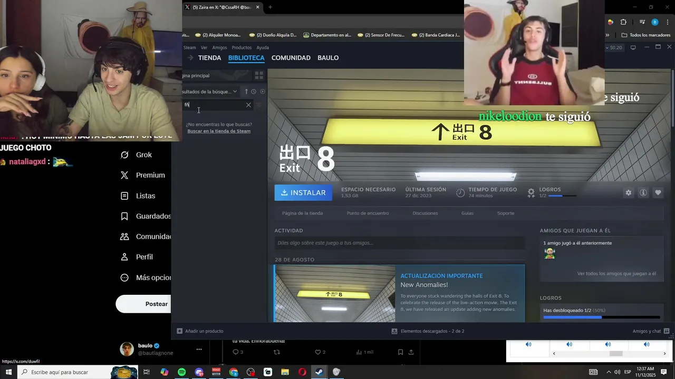Click the play time clock icon
This screenshot has width=675, height=379.
[x=460, y=193]
